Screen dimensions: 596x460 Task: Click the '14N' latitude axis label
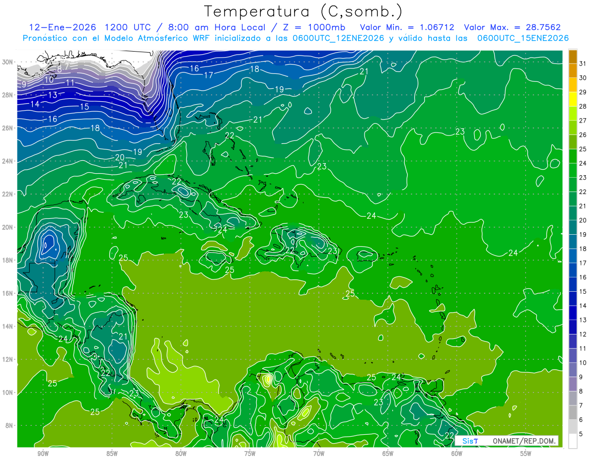click(7, 327)
